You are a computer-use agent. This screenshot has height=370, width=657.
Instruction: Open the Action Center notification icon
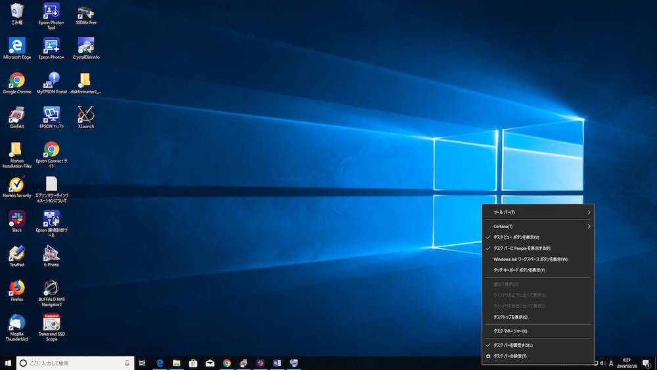point(646,363)
